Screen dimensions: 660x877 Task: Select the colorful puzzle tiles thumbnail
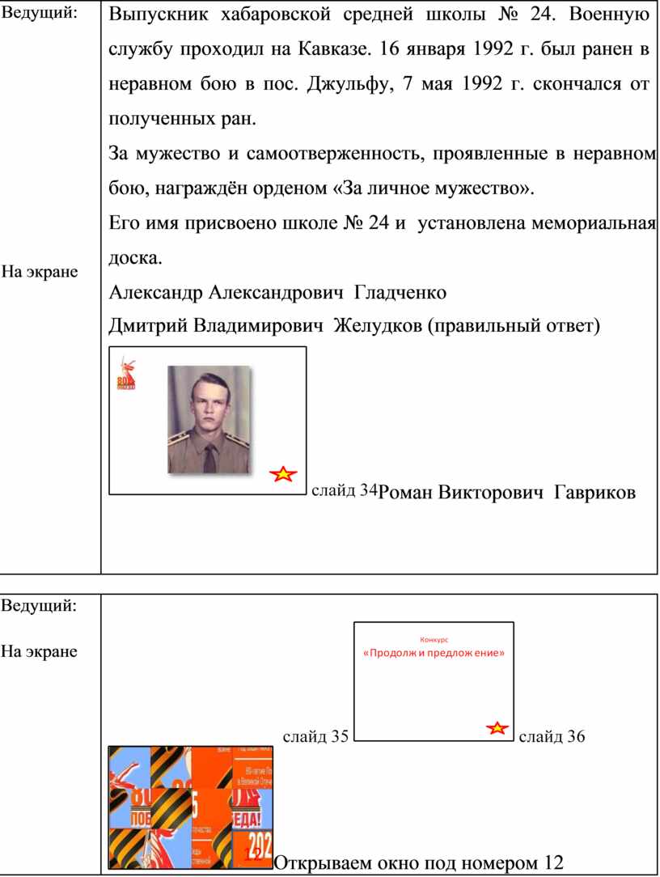point(190,807)
